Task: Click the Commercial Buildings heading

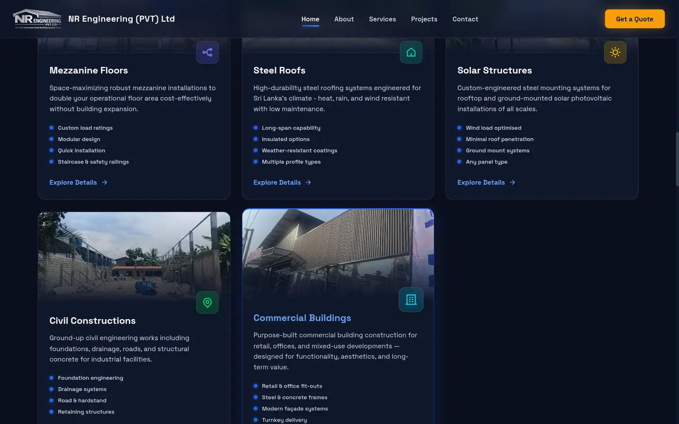Action: coord(302,318)
